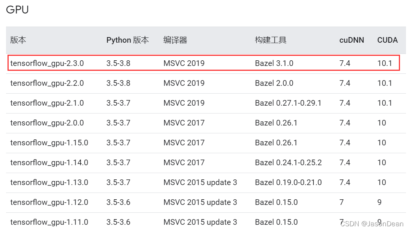Image resolution: width=409 pixels, height=230 pixels.
Task: Click MSVC 2015 update 3 in tensorflow_gpu-1.12.0 row
Action: pos(200,202)
